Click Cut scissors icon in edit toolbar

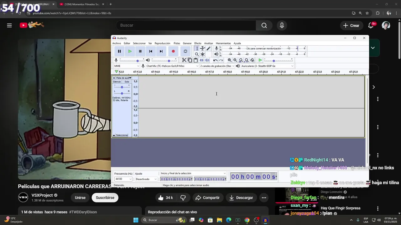click(184, 60)
